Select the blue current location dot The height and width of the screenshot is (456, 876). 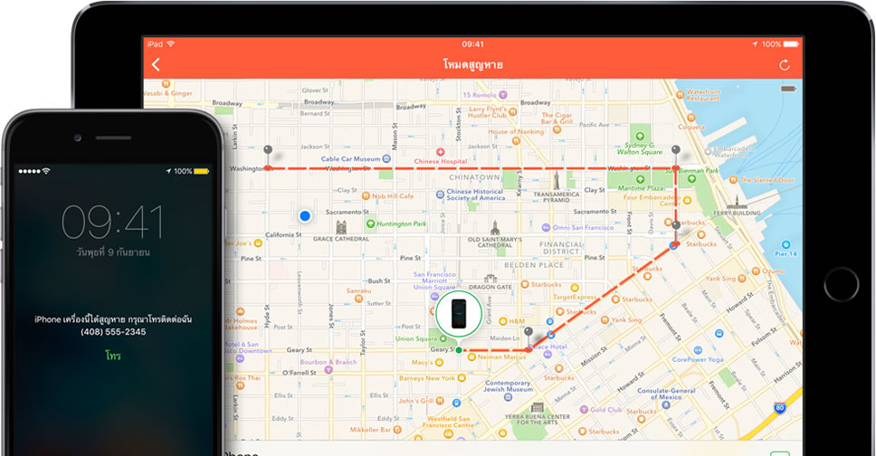click(304, 215)
